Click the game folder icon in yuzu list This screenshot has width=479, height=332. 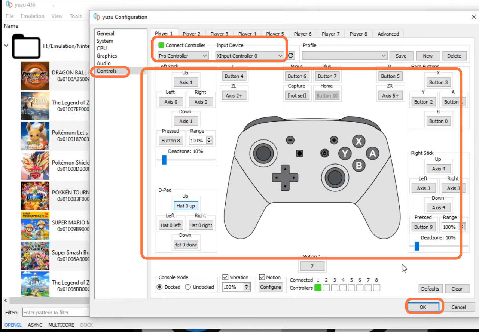click(x=26, y=46)
